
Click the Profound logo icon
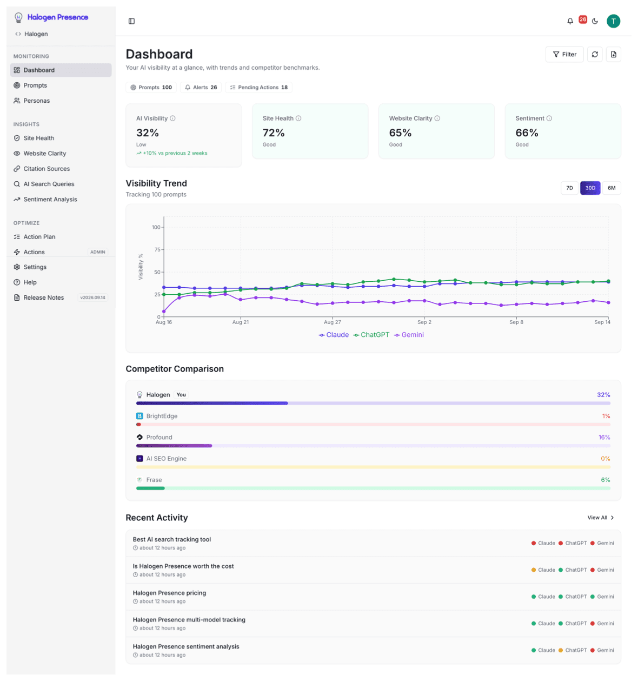[139, 437]
